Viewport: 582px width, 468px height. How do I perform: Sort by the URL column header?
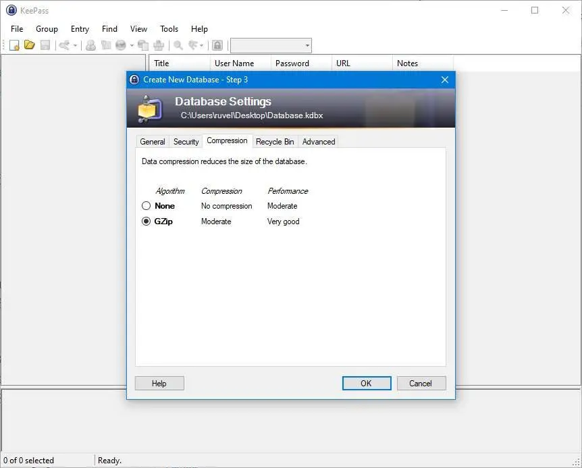pyautogui.click(x=363, y=63)
